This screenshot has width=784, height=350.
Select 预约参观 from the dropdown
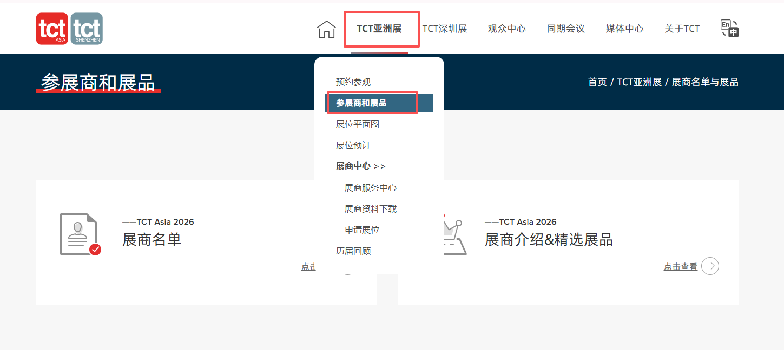(353, 82)
